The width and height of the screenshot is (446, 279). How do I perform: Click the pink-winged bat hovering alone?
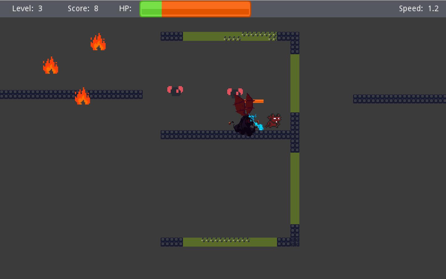(x=175, y=91)
